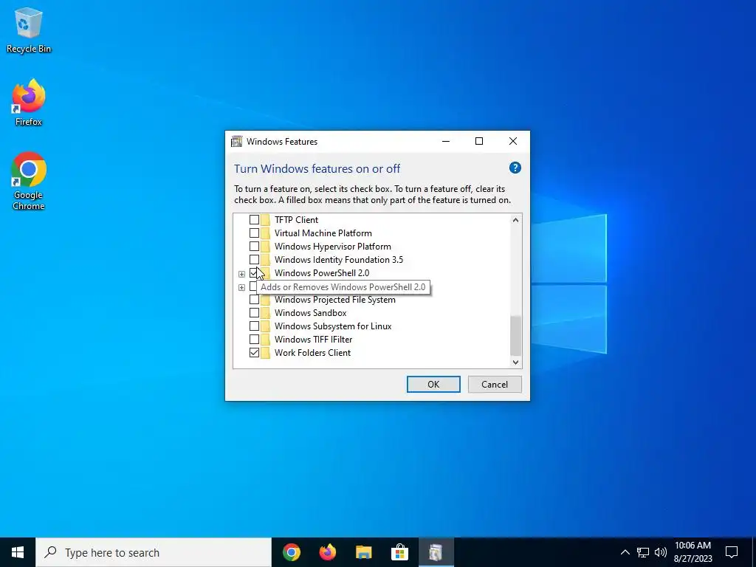Uncheck the Work Folders Client checkbox
Image resolution: width=756 pixels, height=567 pixels.
[254, 353]
